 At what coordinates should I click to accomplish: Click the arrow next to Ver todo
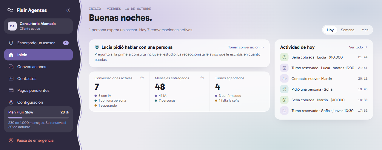tap(366, 47)
